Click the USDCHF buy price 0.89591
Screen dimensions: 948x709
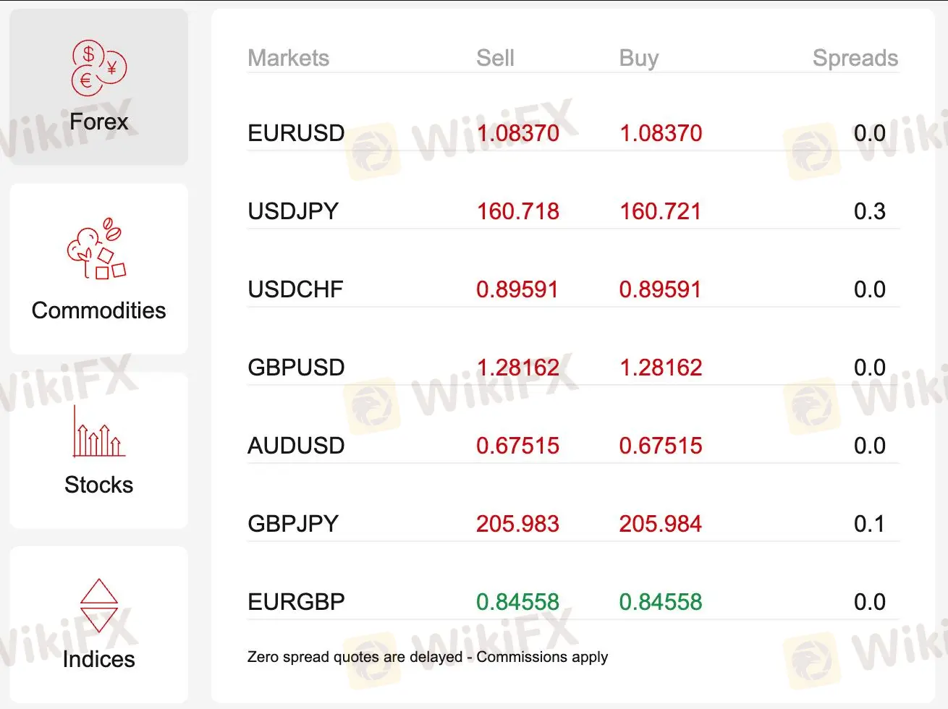[x=660, y=289]
